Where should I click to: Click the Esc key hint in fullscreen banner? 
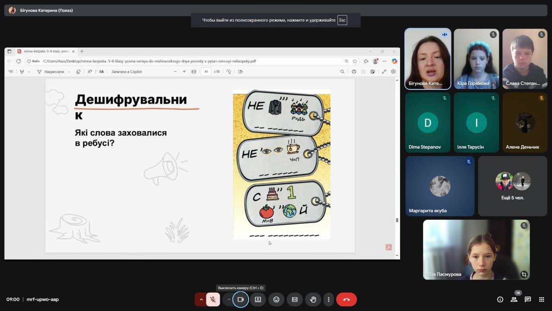pyautogui.click(x=342, y=20)
